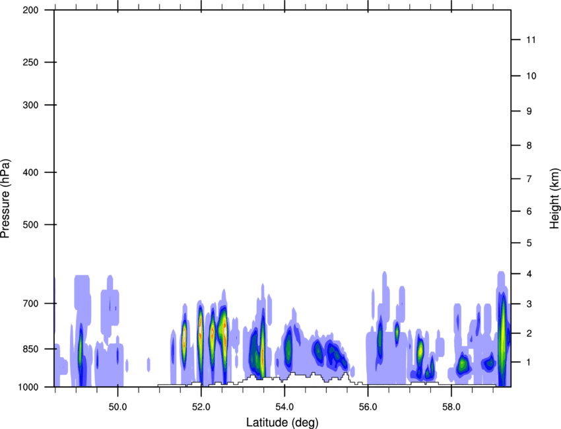Click the 1 km height label
561x429 pixels.
point(529,362)
